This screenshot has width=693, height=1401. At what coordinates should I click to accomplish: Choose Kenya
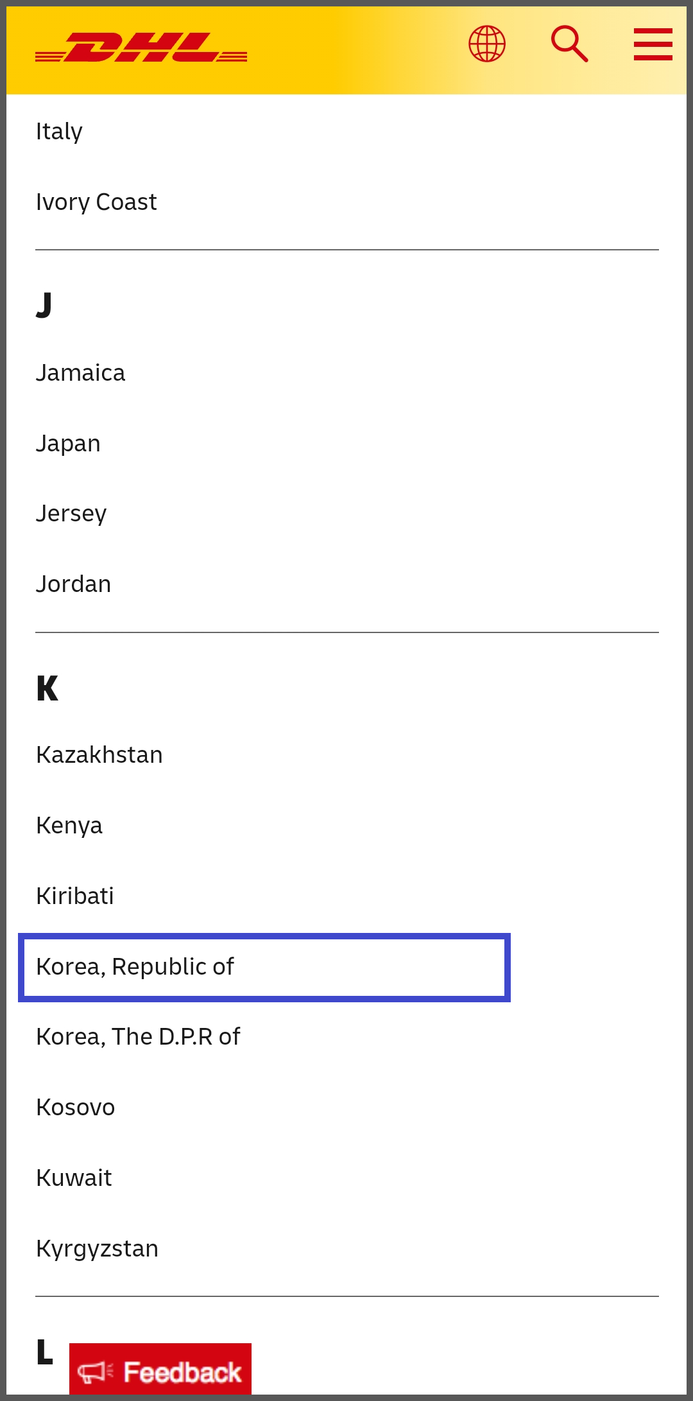pyautogui.click(x=69, y=826)
